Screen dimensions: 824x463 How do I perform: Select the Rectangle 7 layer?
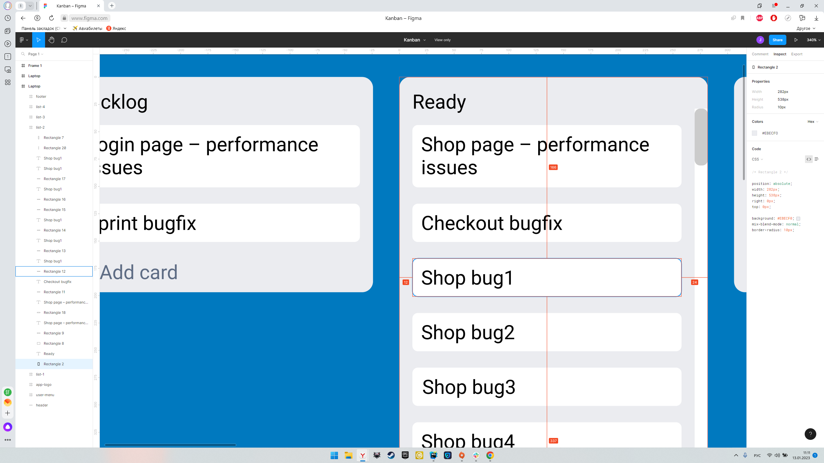tap(54, 138)
